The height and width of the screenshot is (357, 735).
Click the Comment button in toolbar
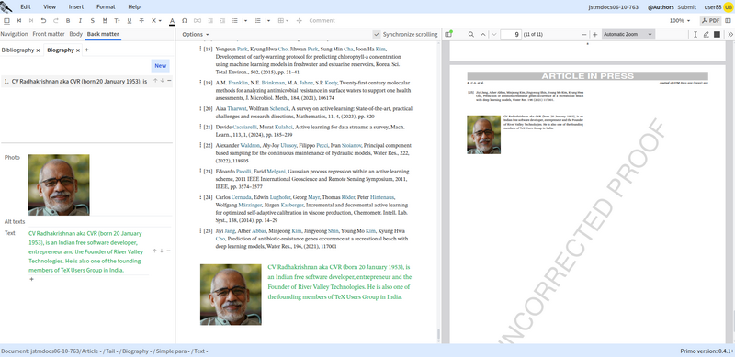[322, 20]
